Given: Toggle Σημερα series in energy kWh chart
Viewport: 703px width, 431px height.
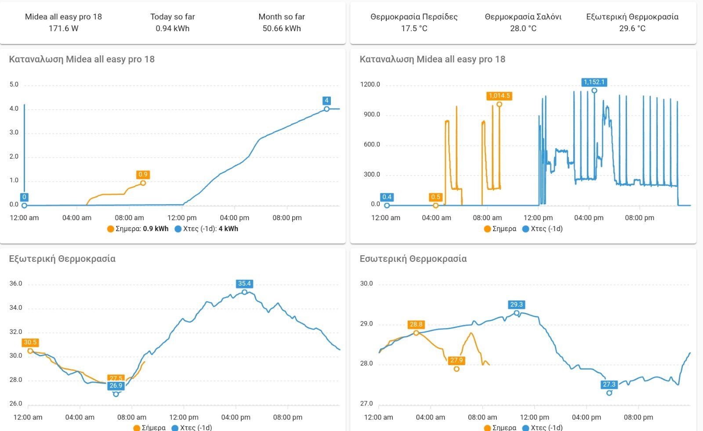Looking at the screenshot, I should pyautogui.click(x=138, y=229).
